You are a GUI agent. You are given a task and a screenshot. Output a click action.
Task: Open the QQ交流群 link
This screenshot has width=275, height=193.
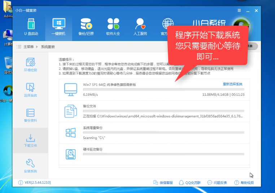tap(191, 183)
